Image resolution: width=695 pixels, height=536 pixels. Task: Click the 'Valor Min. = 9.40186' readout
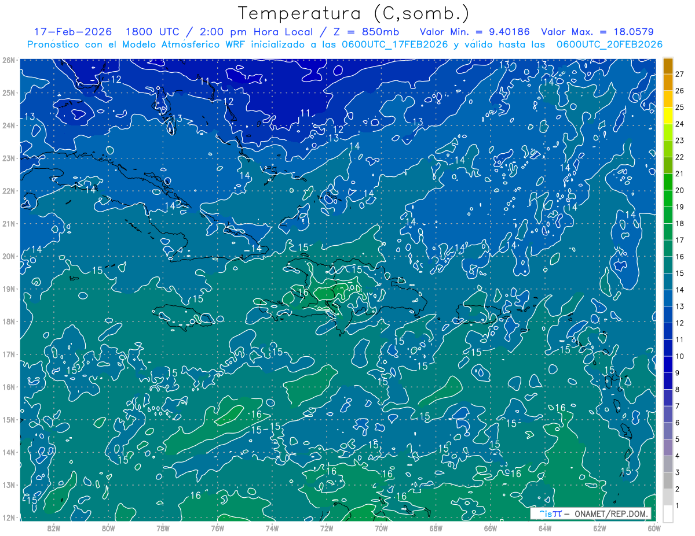(474, 32)
